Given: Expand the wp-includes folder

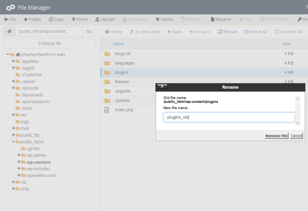Looking at the screenshot, I should [19, 168].
